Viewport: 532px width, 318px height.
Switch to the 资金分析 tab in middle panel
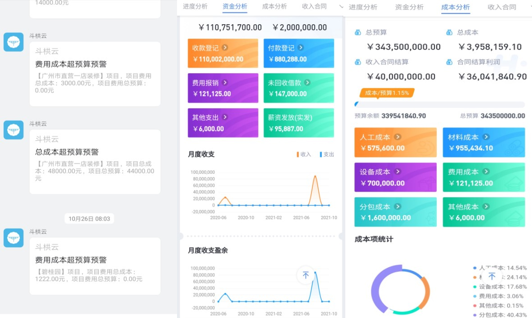pos(235,7)
